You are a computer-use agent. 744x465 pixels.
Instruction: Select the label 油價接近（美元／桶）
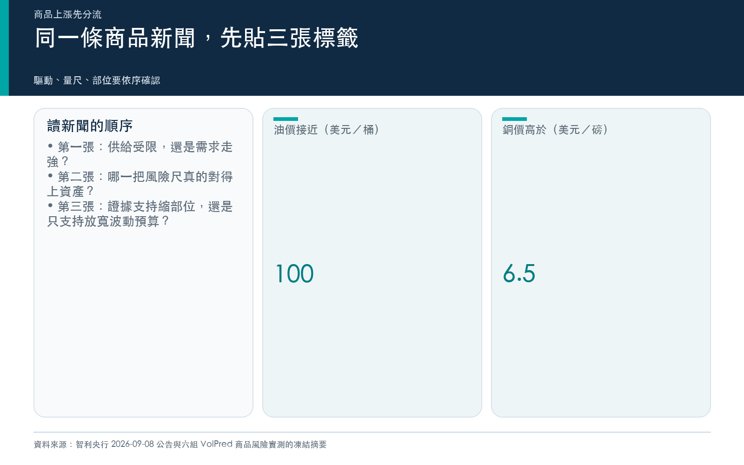point(327,130)
